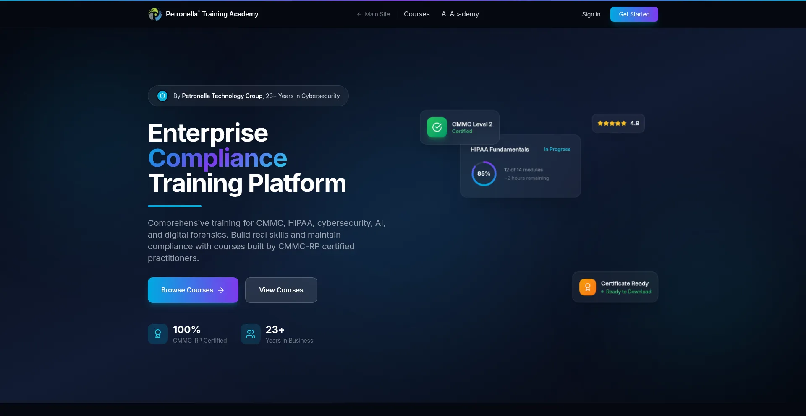Click the award icon beside 100%
806x416 pixels.
tap(158, 334)
